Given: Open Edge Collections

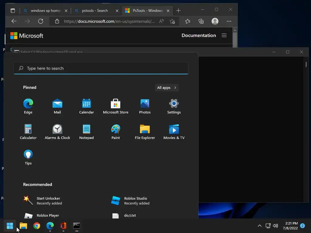Looking at the screenshot, I should (x=201, y=21).
